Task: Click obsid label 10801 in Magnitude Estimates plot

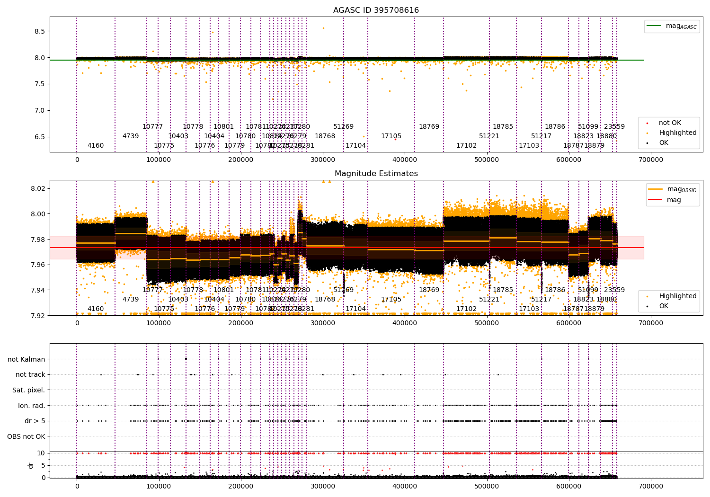Action: tap(224, 290)
